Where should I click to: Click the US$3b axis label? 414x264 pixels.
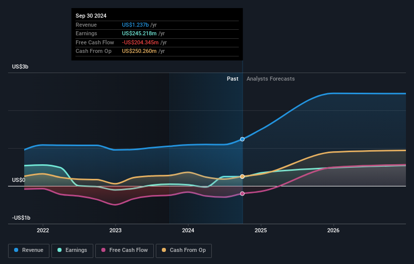click(20, 67)
